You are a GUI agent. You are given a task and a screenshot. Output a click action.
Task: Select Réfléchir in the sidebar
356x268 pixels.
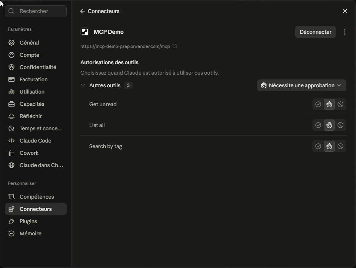pos(36,116)
